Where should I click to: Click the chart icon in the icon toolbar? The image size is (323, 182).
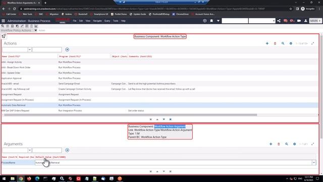[36, 26]
